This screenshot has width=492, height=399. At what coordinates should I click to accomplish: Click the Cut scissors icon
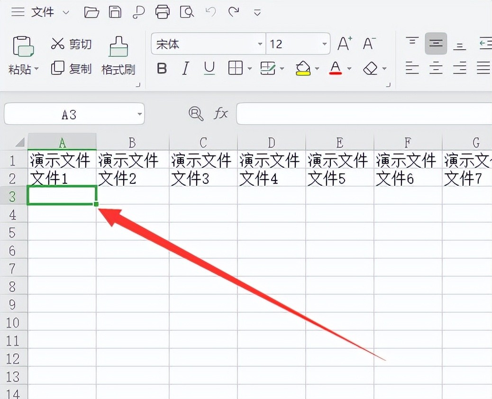[57, 44]
